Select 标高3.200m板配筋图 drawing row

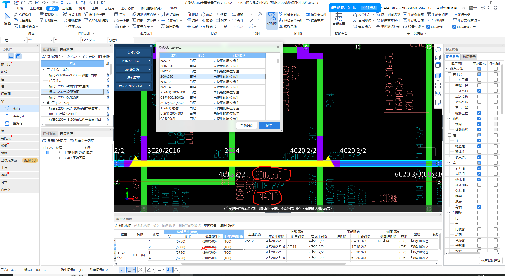(x=73, y=97)
